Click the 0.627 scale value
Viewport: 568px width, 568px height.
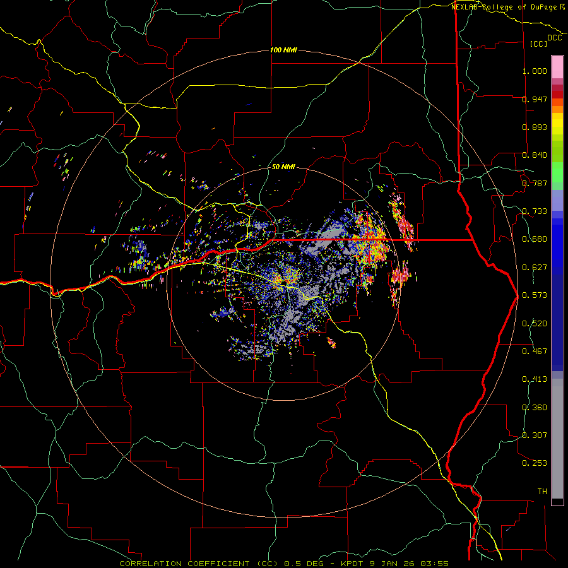tap(535, 268)
